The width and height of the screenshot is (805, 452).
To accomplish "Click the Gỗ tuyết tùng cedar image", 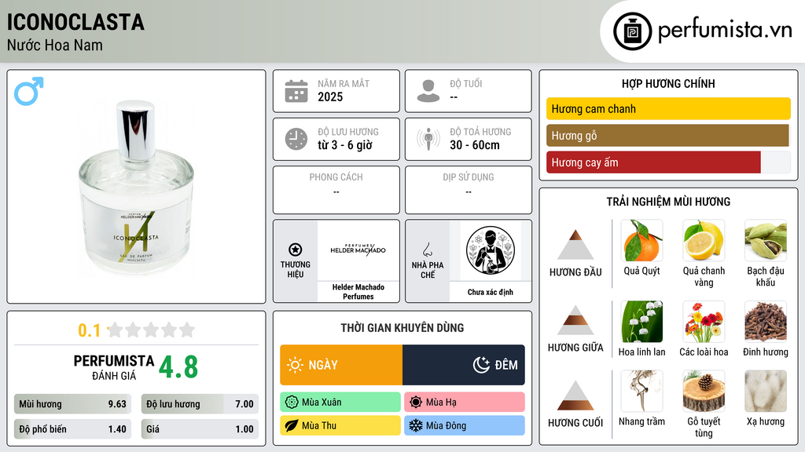I will point(704,391).
